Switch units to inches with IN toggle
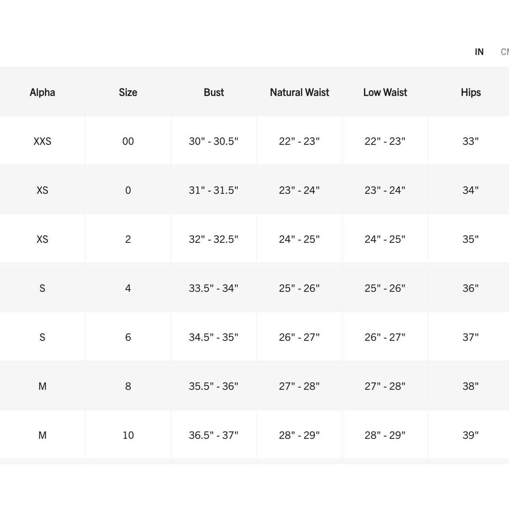This screenshot has width=509, height=509. pos(479,52)
